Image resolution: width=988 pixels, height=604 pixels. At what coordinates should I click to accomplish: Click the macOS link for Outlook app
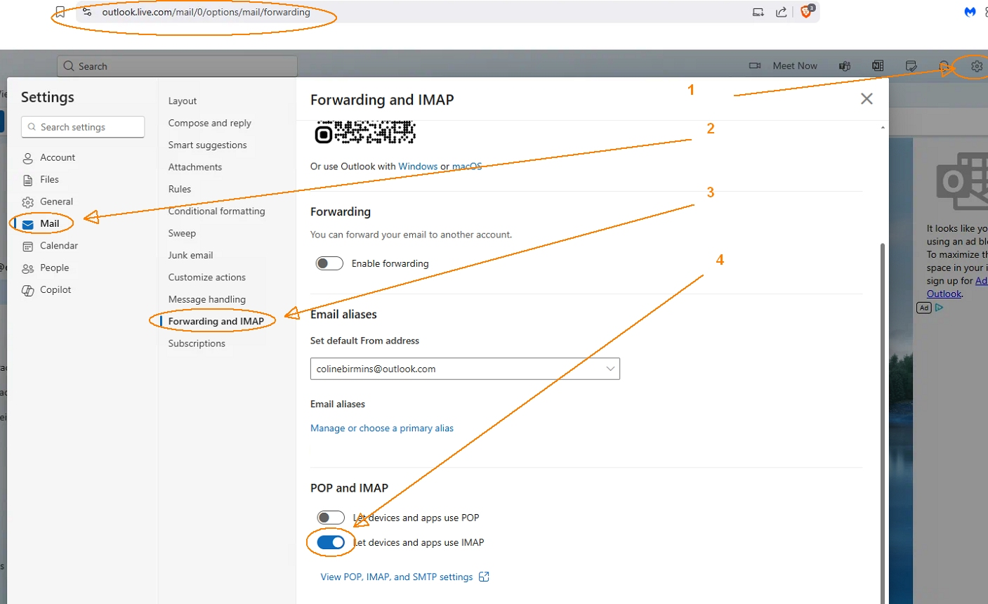point(467,166)
